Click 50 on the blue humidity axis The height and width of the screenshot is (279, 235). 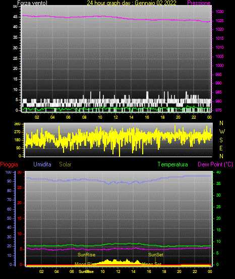9,218
